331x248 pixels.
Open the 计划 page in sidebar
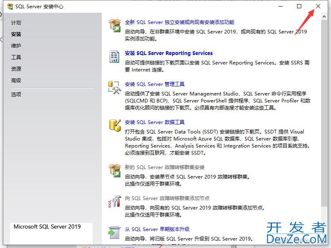(16, 23)
